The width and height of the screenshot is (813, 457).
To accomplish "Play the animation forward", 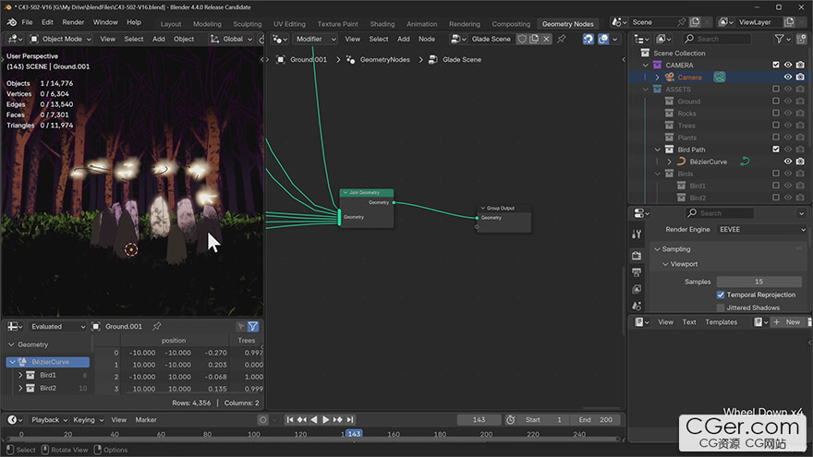I will [x=325, y=420].
